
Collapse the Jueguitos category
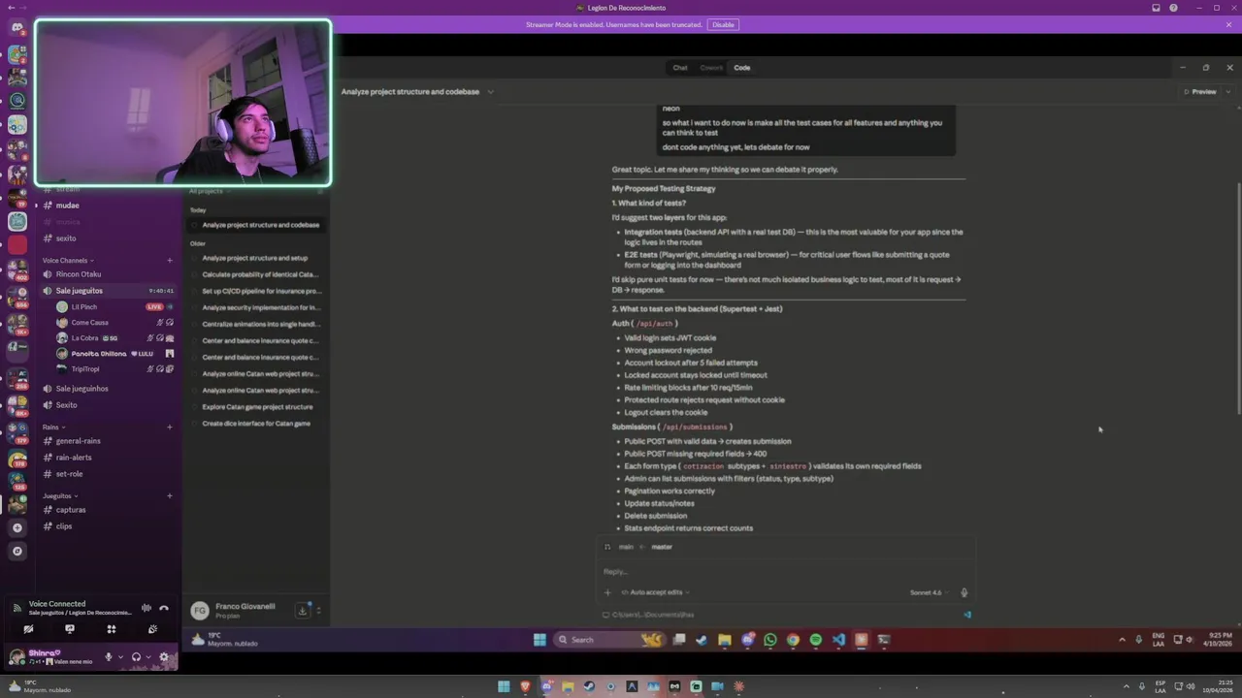coord(60,496)
